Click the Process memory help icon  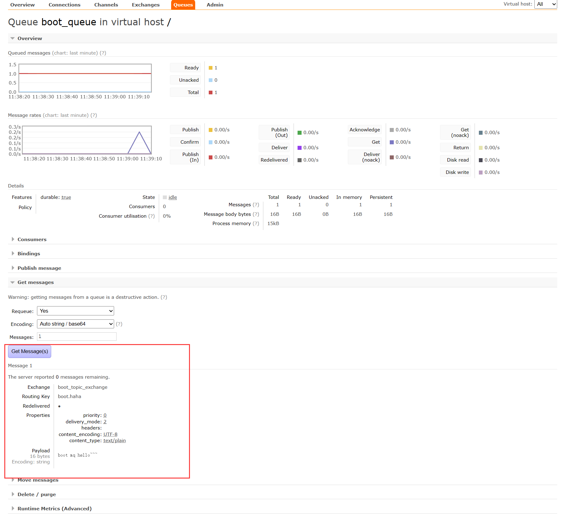[256, 223]
